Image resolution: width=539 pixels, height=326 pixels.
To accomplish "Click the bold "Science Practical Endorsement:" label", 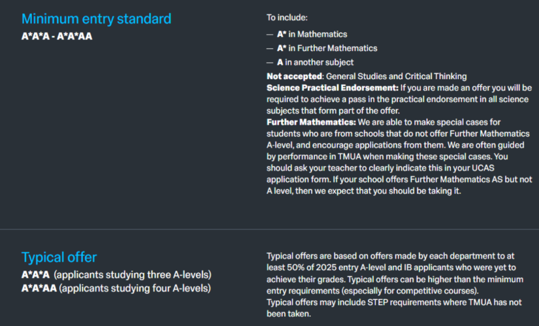I will 332,88.
